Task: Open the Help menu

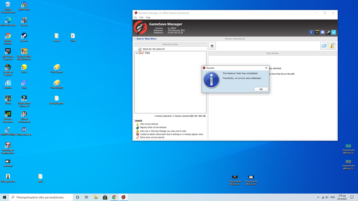Action: (148, 17)
